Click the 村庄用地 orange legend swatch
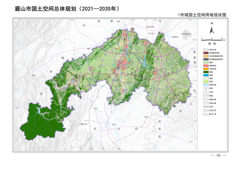 pyautogui.click(x=206, y=69)
